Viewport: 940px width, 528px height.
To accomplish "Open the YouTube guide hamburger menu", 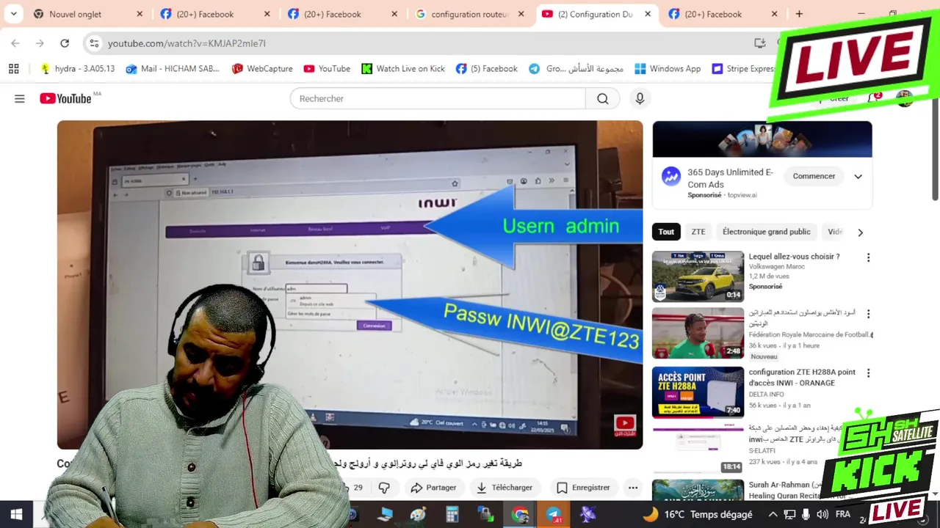I will click(20, 98).
